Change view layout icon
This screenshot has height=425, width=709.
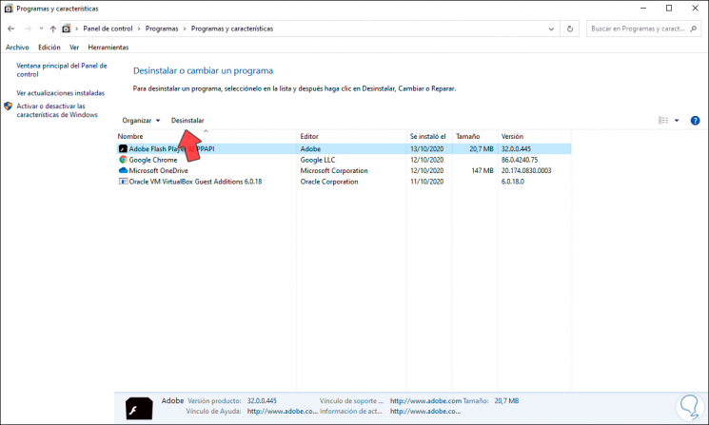663,120
